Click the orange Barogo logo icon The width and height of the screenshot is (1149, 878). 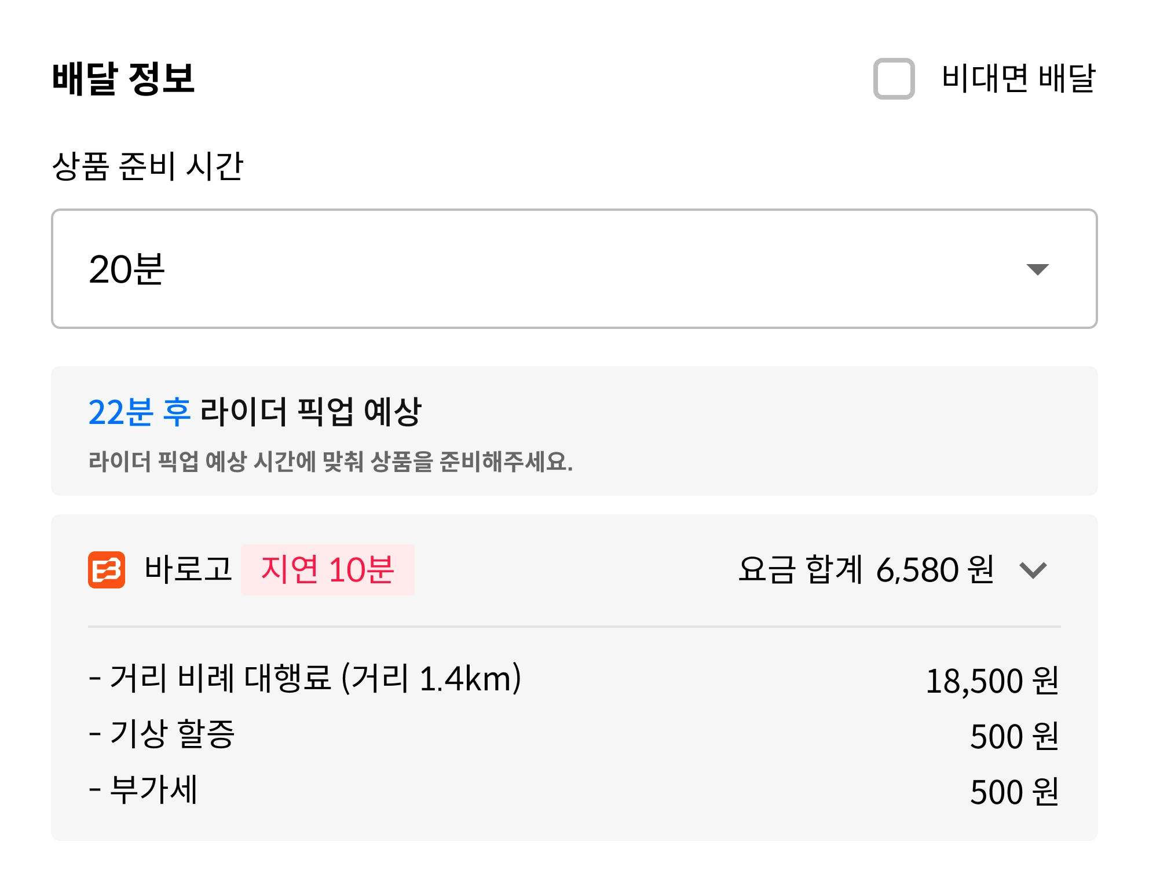pyautogui.click(x=107, y=569)
